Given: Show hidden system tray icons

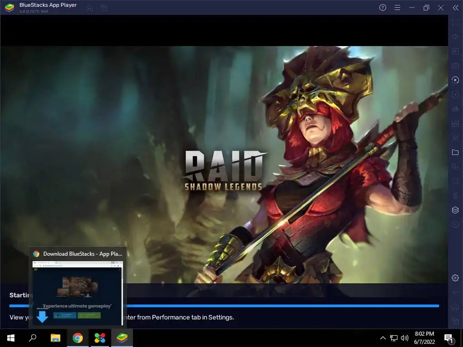Looking at the screenshot, I should pos(383,338).
